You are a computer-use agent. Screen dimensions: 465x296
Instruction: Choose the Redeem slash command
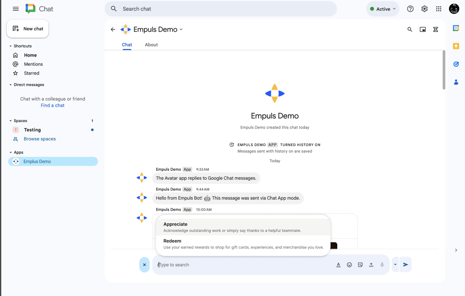pyautogui.click(x=243, y=244)
